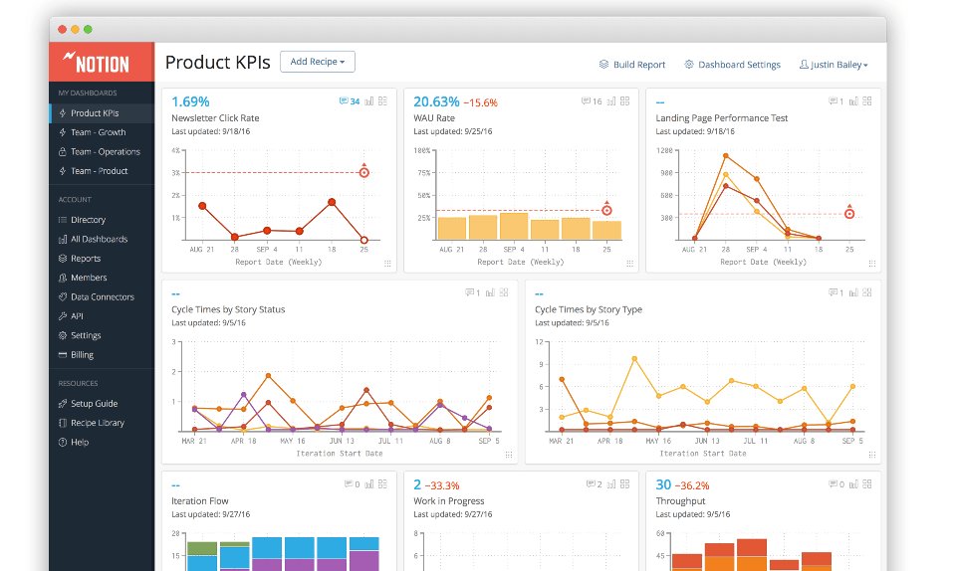Open the Team - Operations dashboard
This screenshot has width=958, height=571.
tap(102, 152)
